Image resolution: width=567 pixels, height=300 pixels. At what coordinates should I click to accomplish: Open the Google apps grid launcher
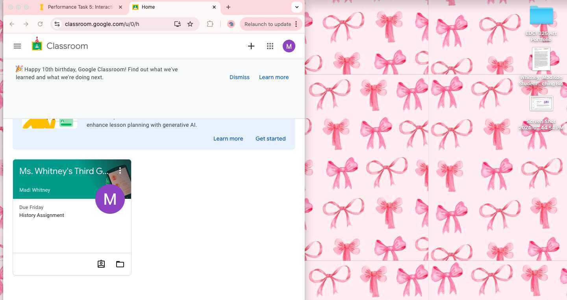(x=270, y=46)
